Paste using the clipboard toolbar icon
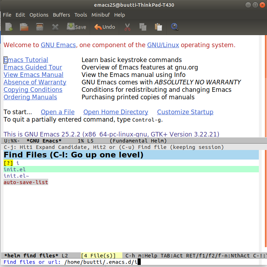This screenshot has height=267, width=267. [158, 27]
